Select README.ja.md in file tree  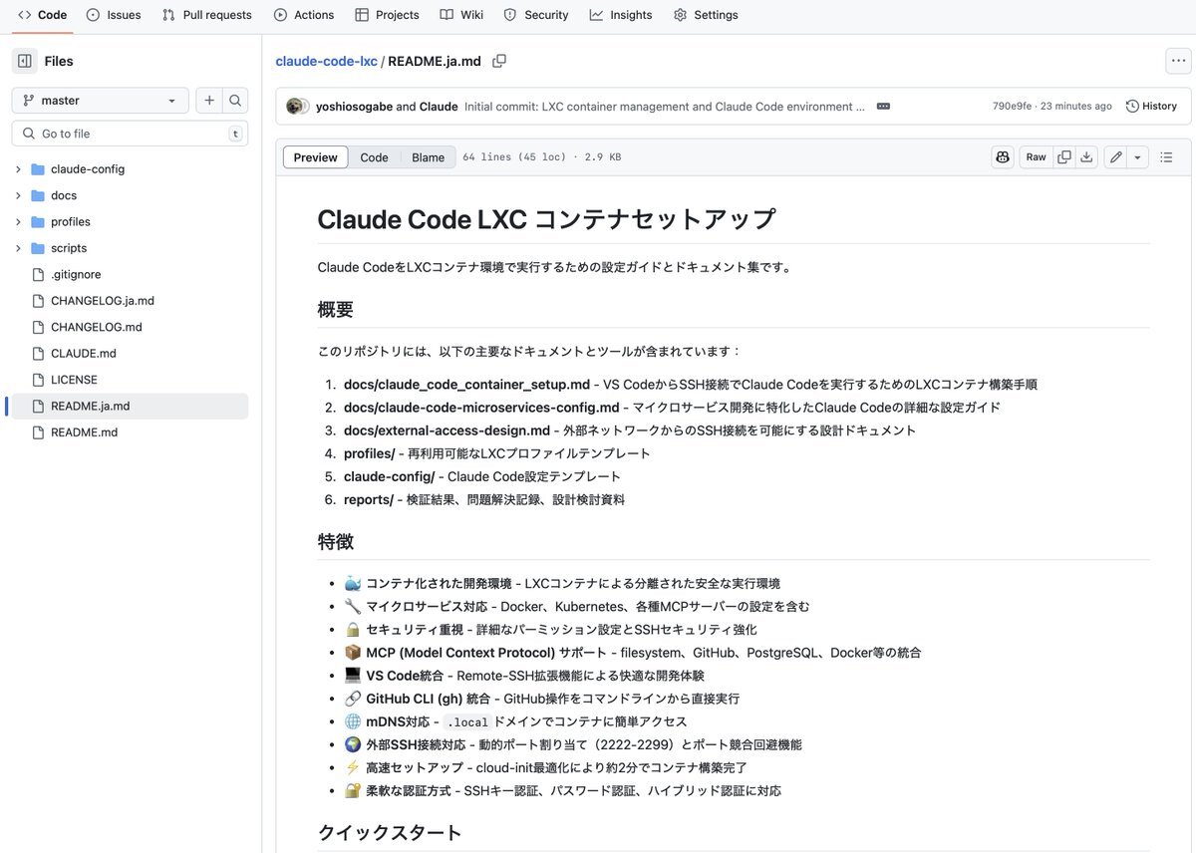click(x=130, y=407)
